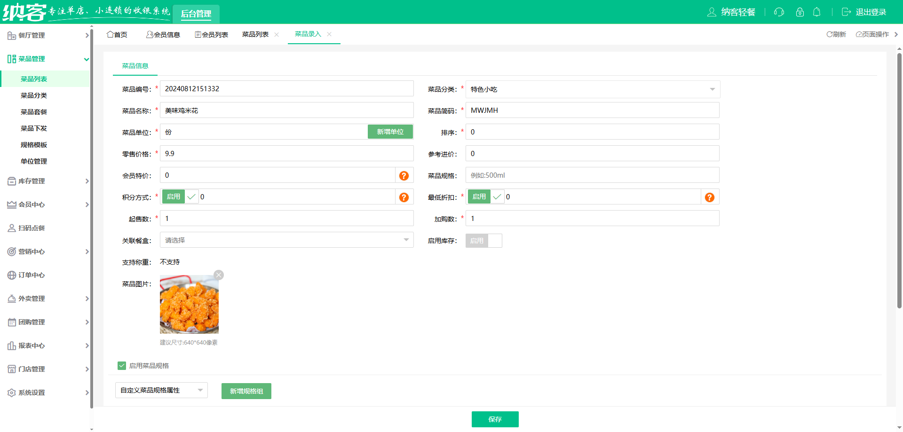
Task: Open 营销中心 in the sidebar
Action: [31, 251]
